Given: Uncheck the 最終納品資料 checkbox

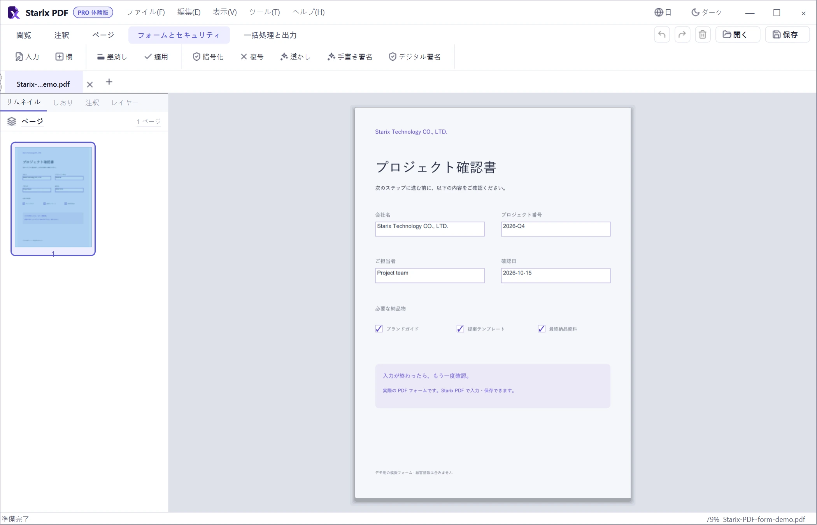Looking at the screenshot, I should (542, 329).
